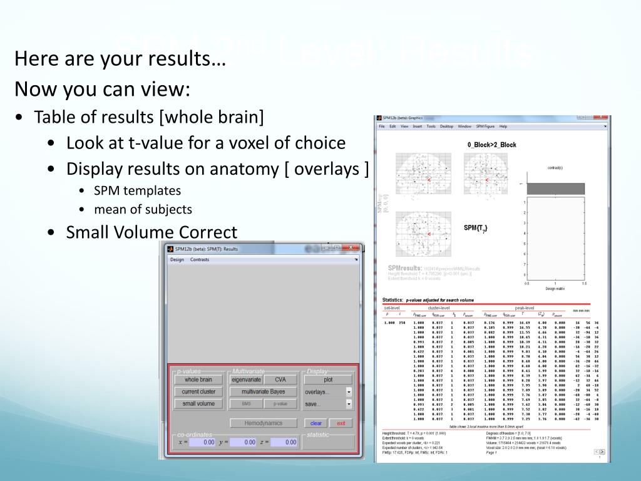Click the Design matrix image
The image size is (641, 481).
(556, 239)
